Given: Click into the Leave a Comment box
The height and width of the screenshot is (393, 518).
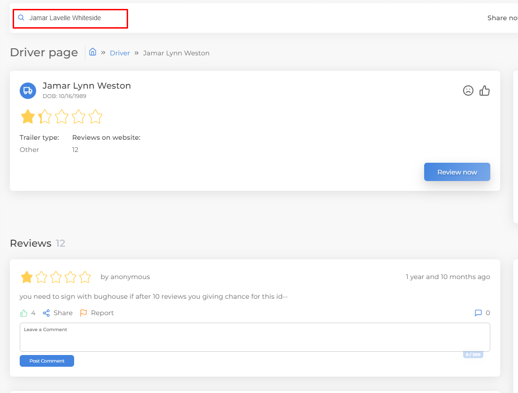Looking at the screenshot, I should 255,337.
